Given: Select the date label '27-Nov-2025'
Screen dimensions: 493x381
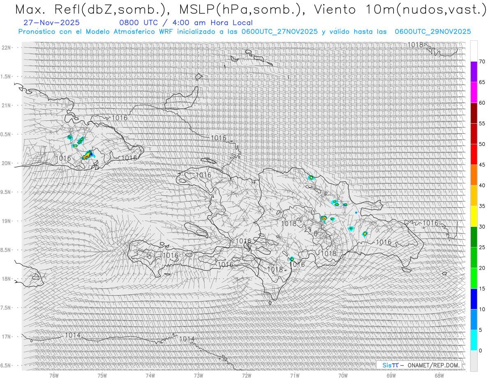Looking at the screenshot, I should [x=52, y=23].
